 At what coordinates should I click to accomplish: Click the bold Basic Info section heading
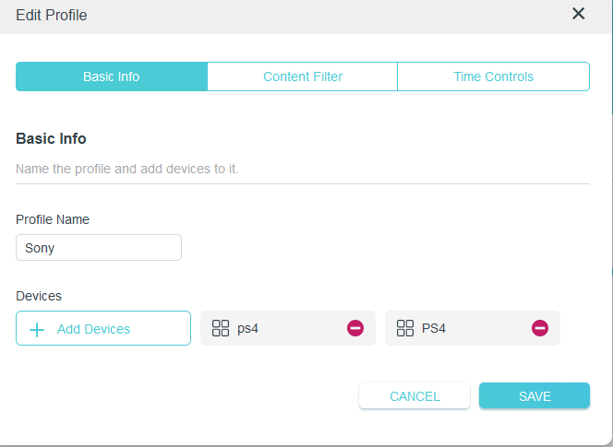[51, 138]
